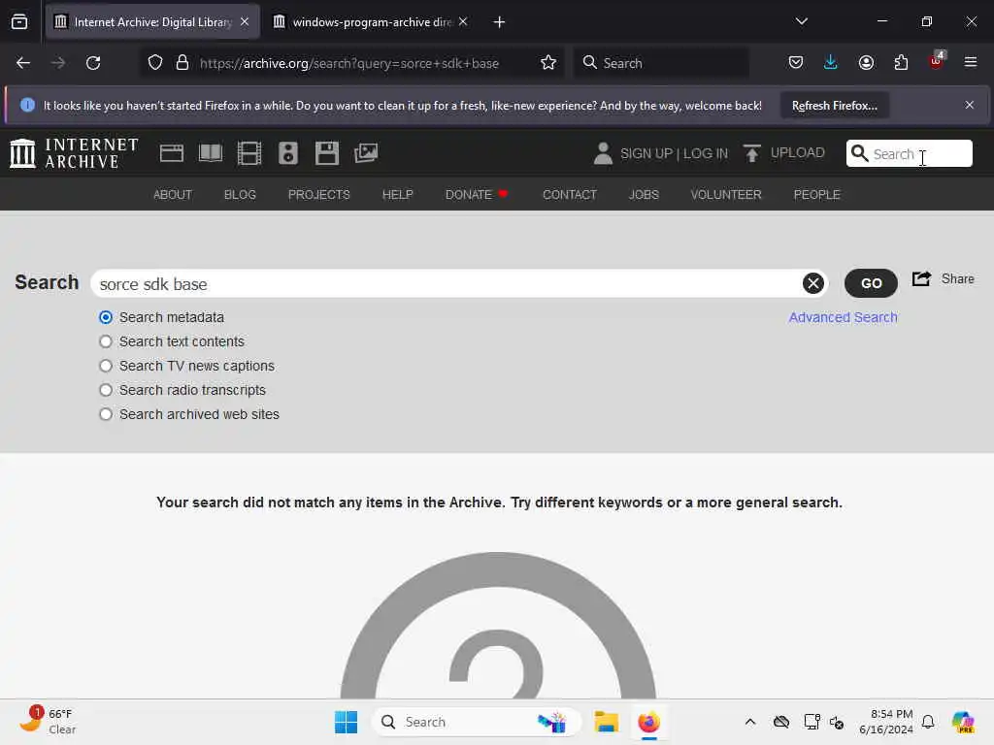This screenshot has height=745, width=994.
Task: Select Search radio transcripts option
Action: click(106, 390)
